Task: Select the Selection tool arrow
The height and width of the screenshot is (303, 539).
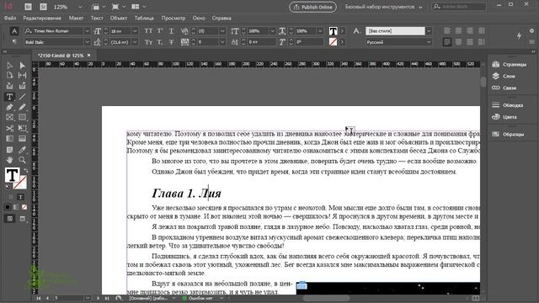Action: [x=9, y=66]
